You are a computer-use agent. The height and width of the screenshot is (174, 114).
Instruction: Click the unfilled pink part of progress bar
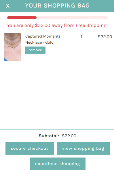pyautogui.click(x=72, y=18)
